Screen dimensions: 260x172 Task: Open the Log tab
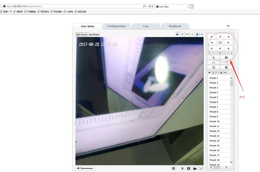[146, 26]
